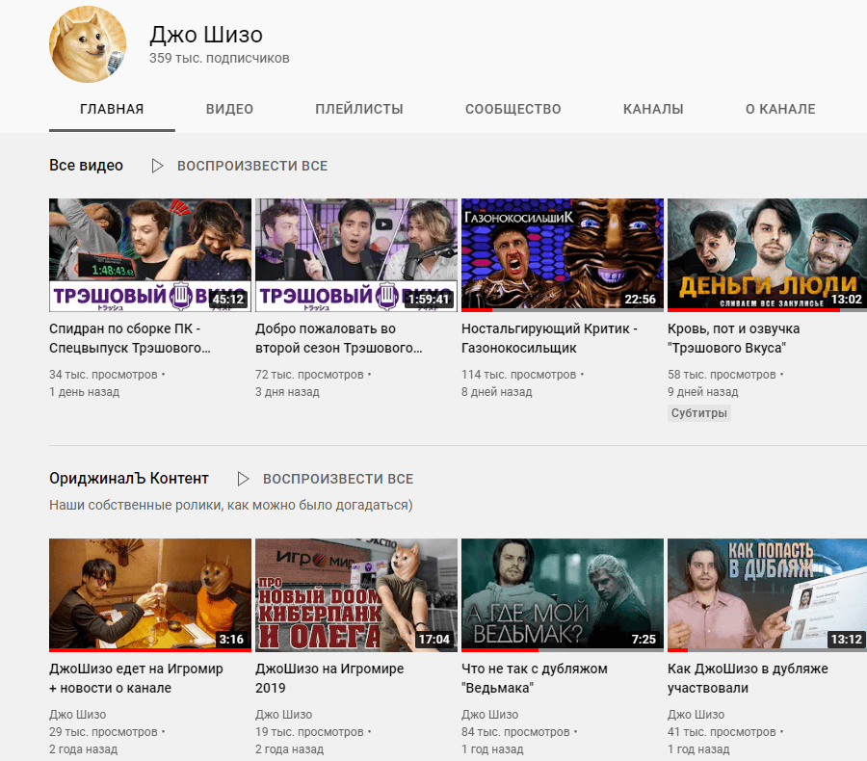Open the Деньги Люди video thumbnail
This screenshot has width=867, height=761.
768,255
